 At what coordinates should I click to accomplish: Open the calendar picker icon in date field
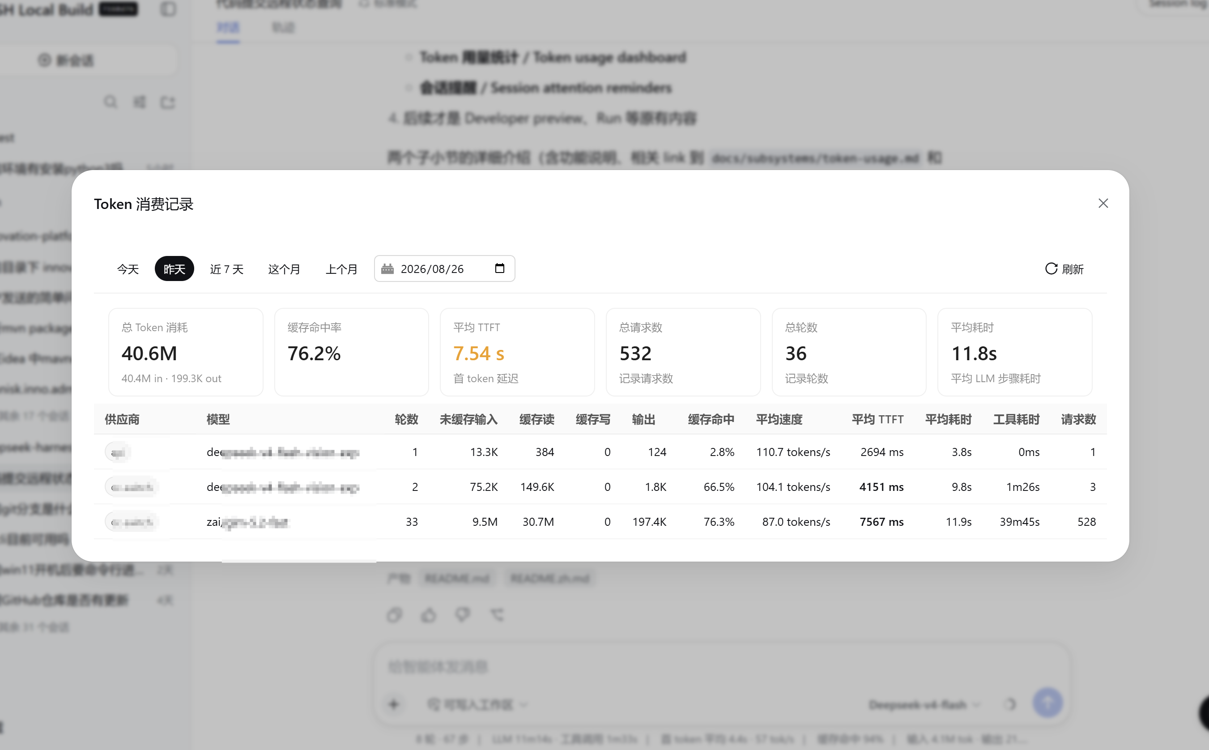(499, 268)
